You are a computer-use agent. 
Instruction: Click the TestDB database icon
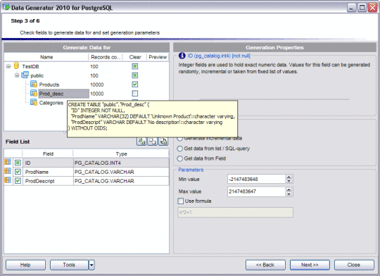(x=16, y=65)
